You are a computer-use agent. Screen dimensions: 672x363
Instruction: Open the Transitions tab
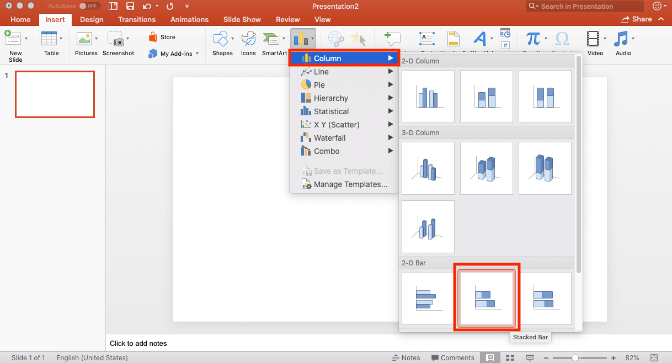click(x=137, y=19)
